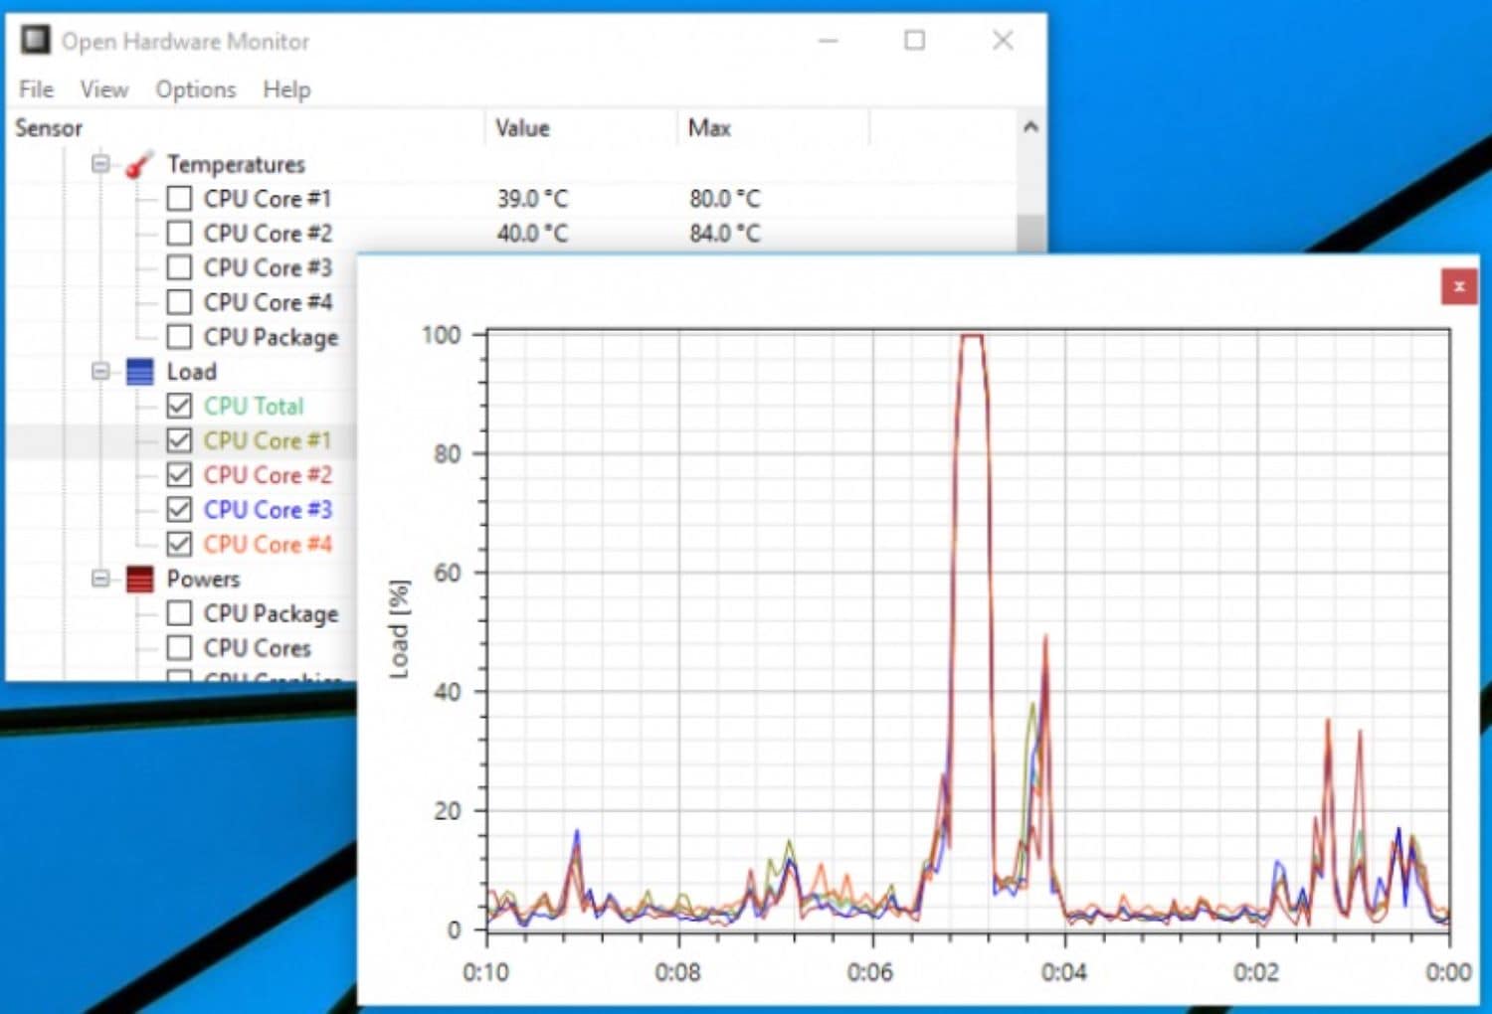This screenshot has height=1014, width=1492.
Task: Click the 0:10 time axis label
Action: pyautogui.click(x=485, y=971)
